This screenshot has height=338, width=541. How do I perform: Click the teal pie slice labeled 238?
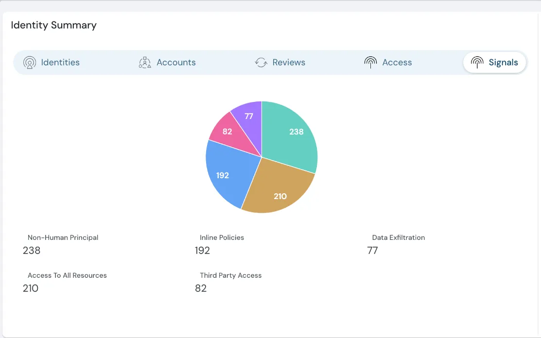pos(296,132)
